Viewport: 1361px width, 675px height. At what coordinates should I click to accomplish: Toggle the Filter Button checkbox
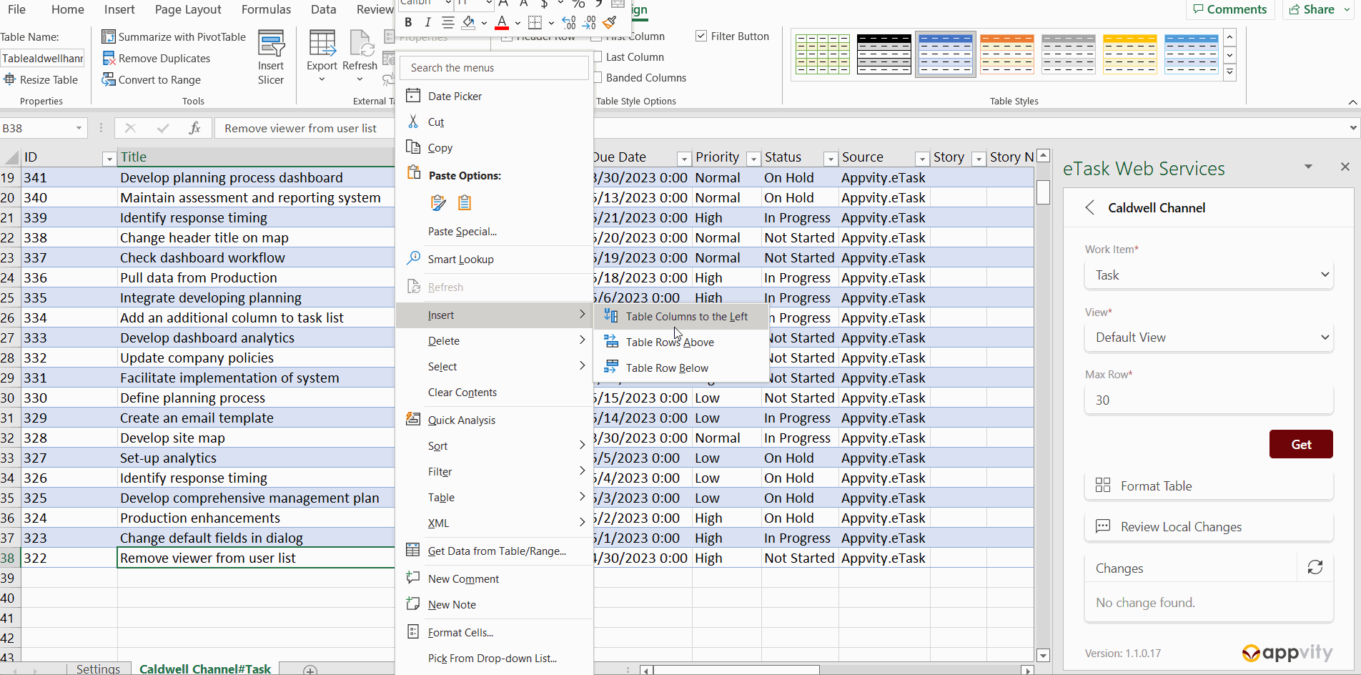(701, 36)
